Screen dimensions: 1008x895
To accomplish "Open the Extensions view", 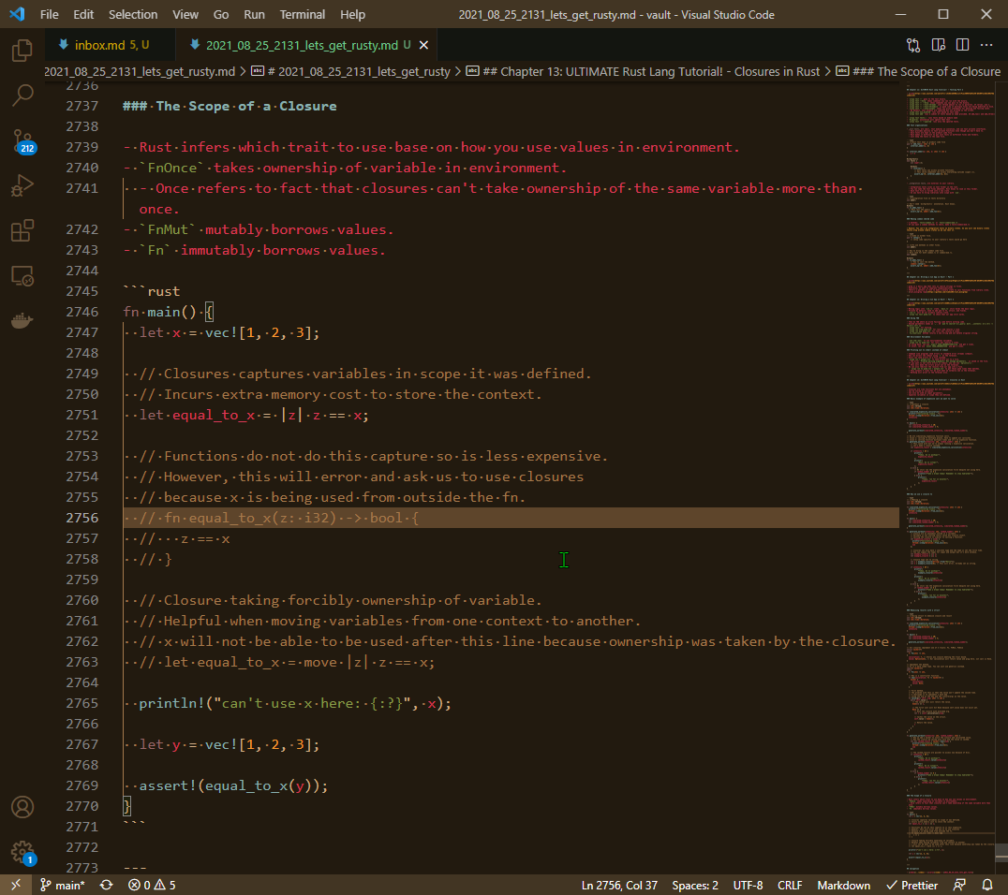I will (22, 230).
